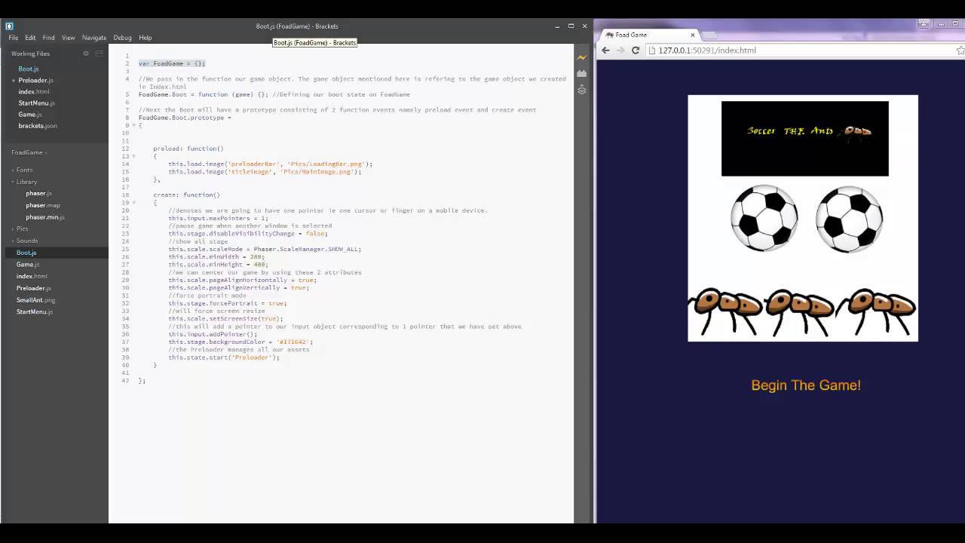Close the Foad Game browser tab

(692, 35)
